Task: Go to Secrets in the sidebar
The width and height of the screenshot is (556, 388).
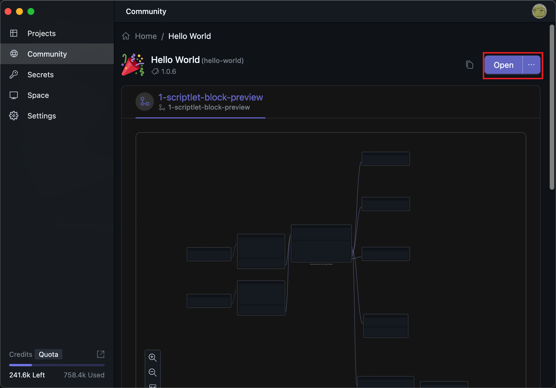Action: [41, 75]
